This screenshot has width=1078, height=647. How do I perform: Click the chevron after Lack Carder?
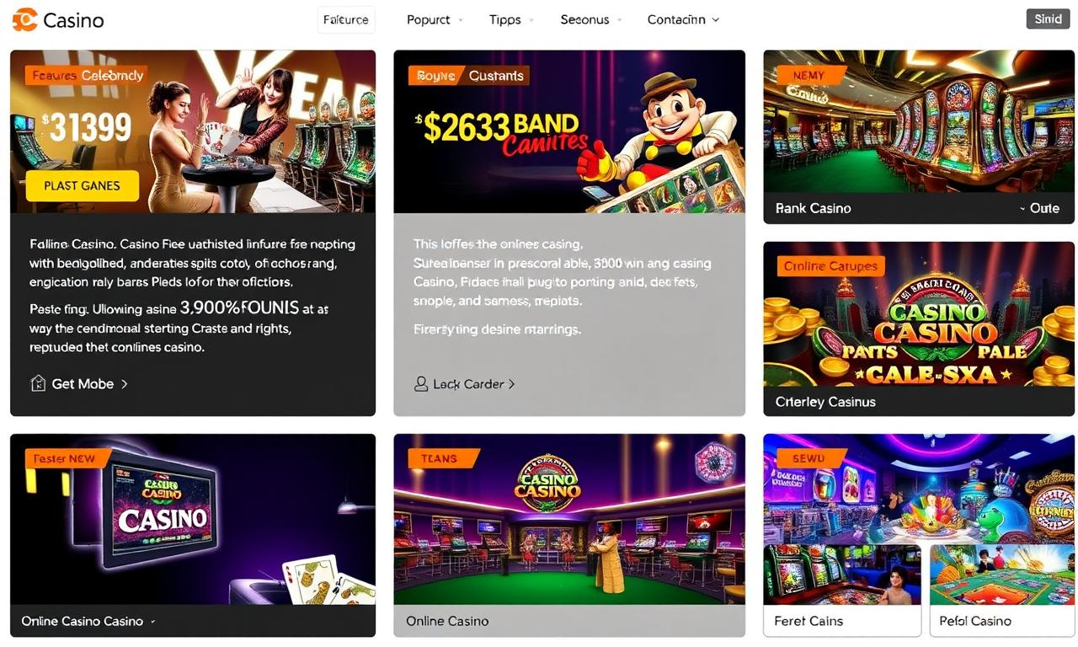pyautogui.click(x=511, y=384)
